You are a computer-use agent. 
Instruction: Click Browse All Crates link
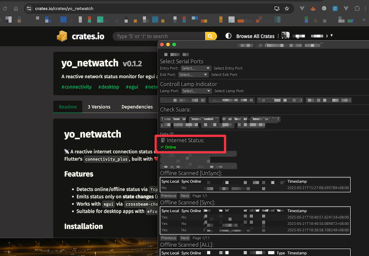256,36
